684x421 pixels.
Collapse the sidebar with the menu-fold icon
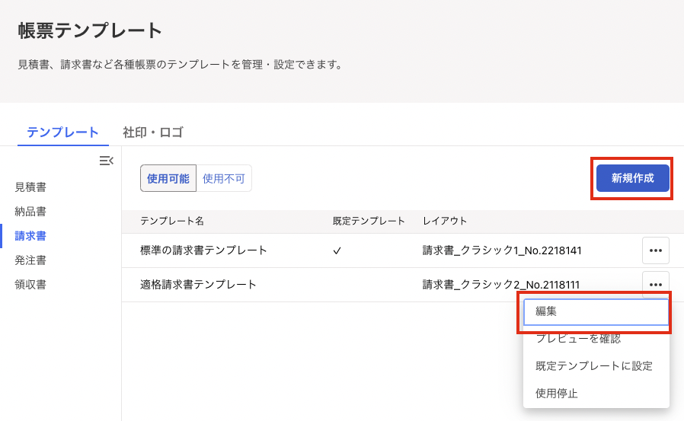click(106, 161)
